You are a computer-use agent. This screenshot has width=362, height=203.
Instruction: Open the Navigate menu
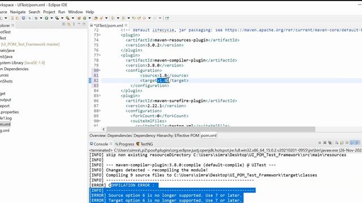pos(18,12)
